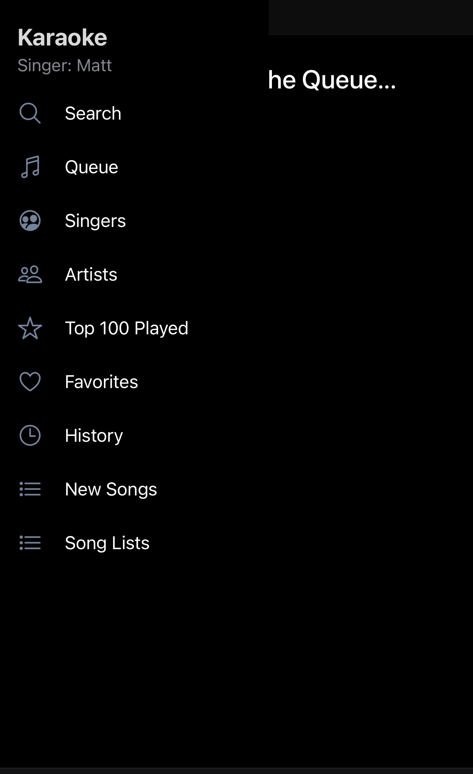View the History menu label
473x774 pixels.
pos(94,436)
